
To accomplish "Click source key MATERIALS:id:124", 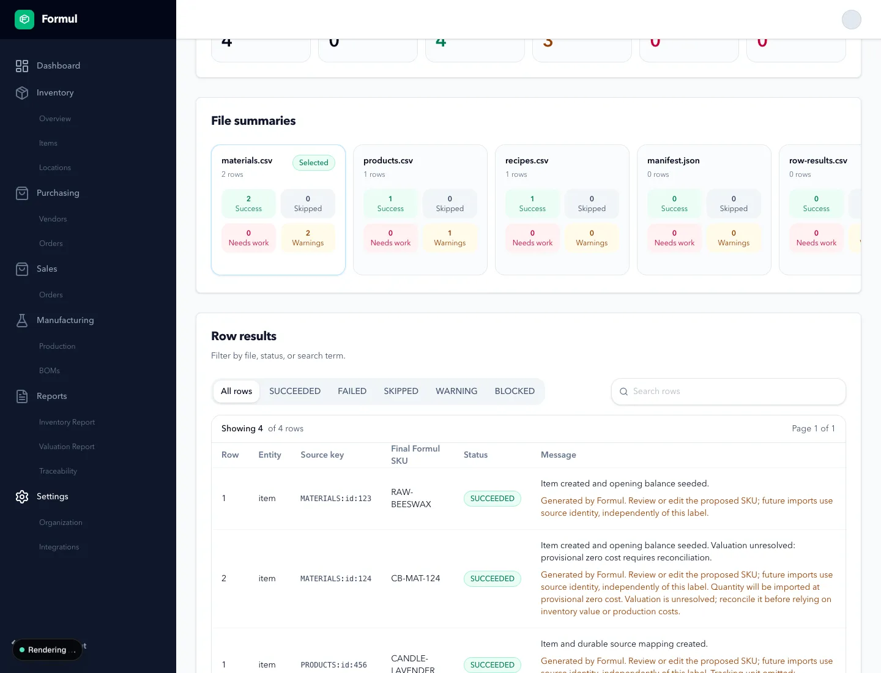I will (x=336, y=579).
